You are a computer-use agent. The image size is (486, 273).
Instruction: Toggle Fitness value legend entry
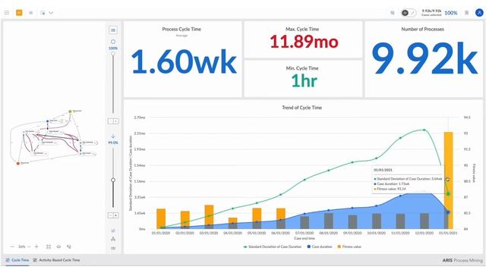pos(349,246)
